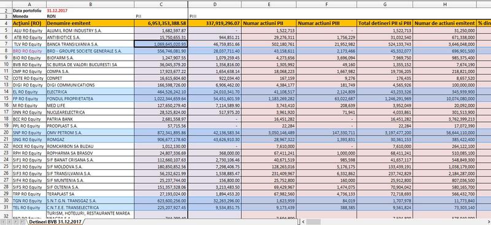Jump to the last sheet using navigation arrow
This screenshot has width=491, height=225.
point(22,222)
